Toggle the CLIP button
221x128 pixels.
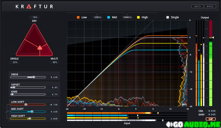[x=211, y=119]
